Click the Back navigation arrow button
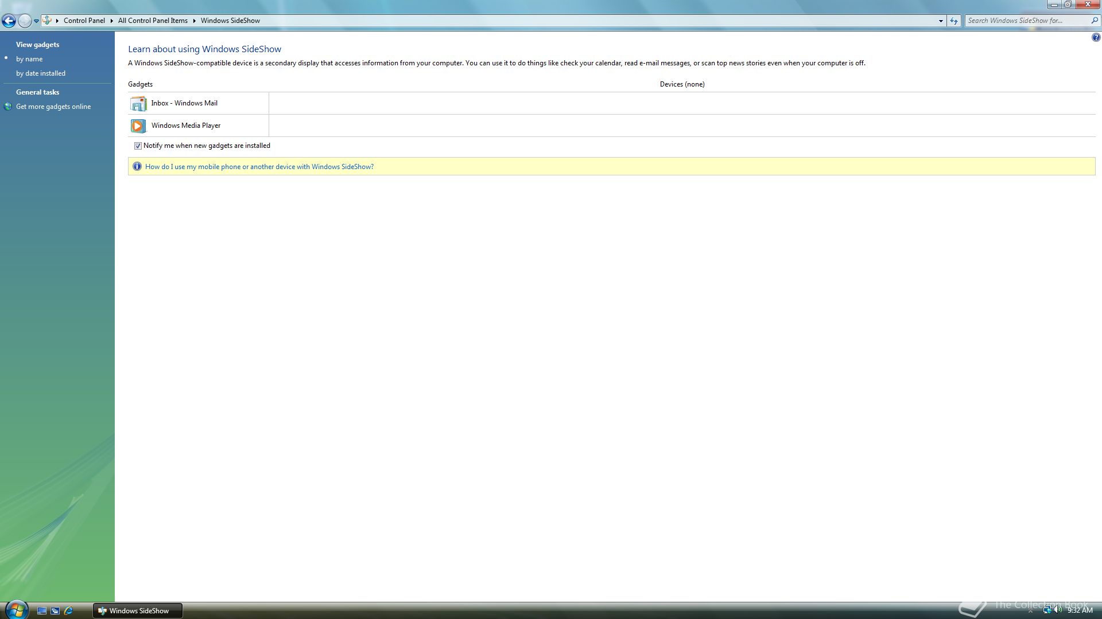This screenshot has height=619, width=1102. (x=9, y=21)
